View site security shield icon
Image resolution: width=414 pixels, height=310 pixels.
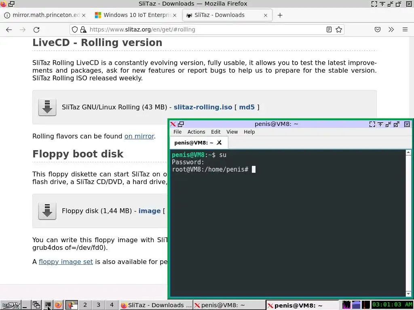click(75, 29)
